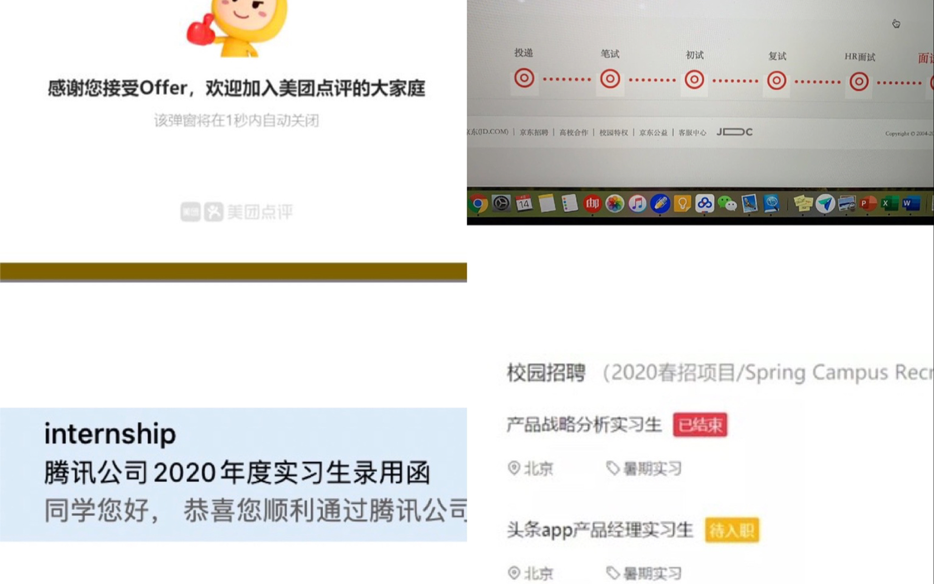The width and height of the screenshot is (934, 584).
Task: Click the email preview line 同学您好
Action: tap(255, 510)
